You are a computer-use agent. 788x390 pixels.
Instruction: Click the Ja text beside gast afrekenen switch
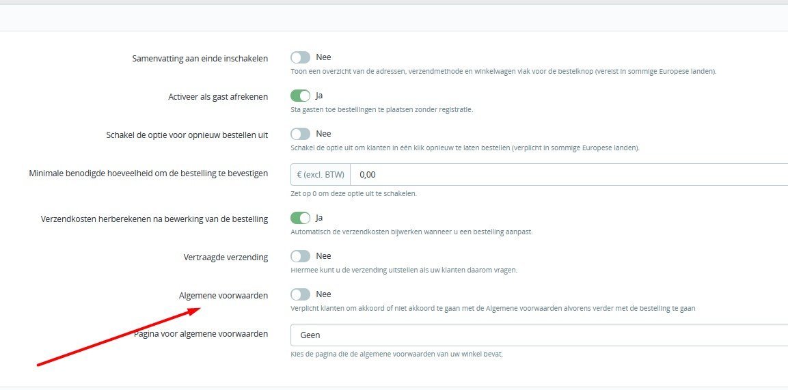(x=319, y=96)
